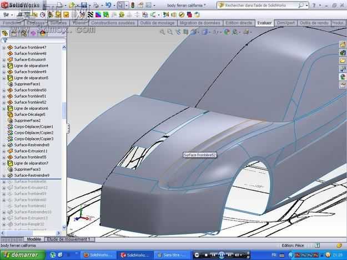Open the search box dropdown arrow
This screenshot has height=260, width=347.
coord(306,6)
